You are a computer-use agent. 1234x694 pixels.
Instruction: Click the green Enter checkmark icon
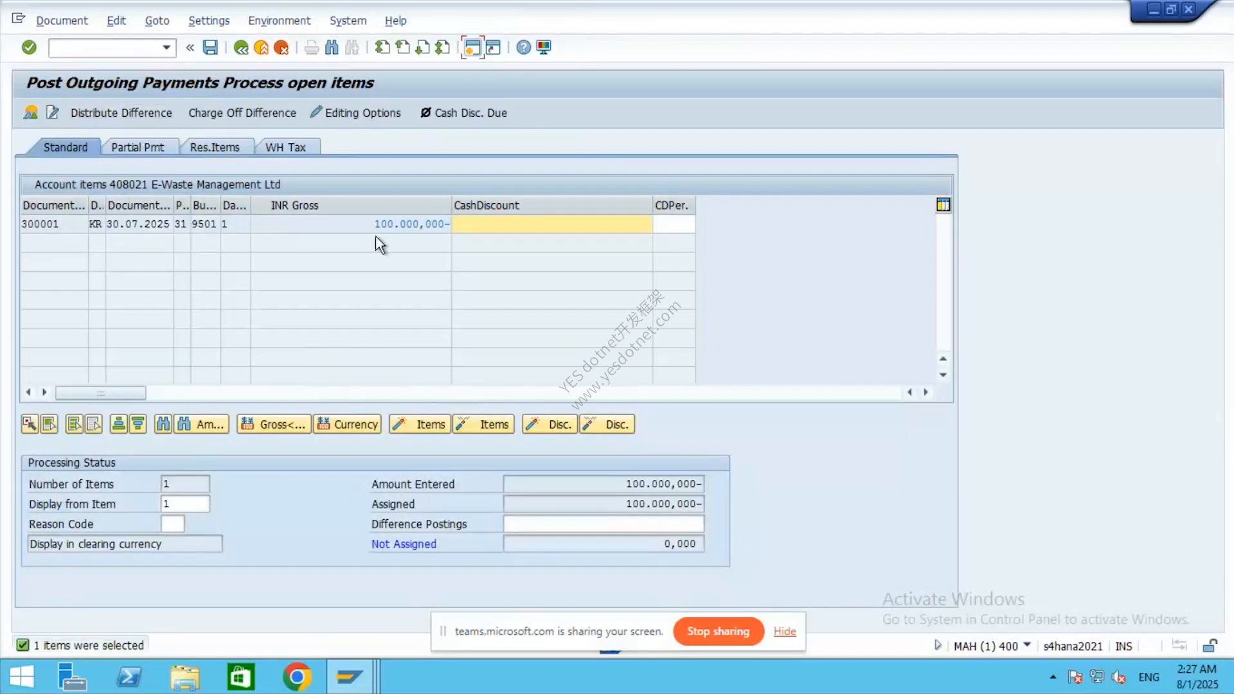tap(29, 48)
